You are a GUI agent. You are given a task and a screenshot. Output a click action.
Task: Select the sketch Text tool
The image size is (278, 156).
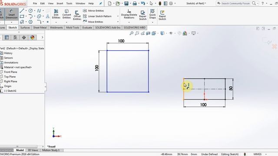point(48,16)
